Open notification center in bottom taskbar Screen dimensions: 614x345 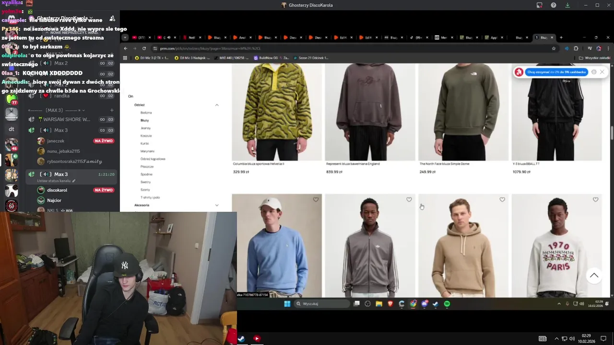click(603, 339)
